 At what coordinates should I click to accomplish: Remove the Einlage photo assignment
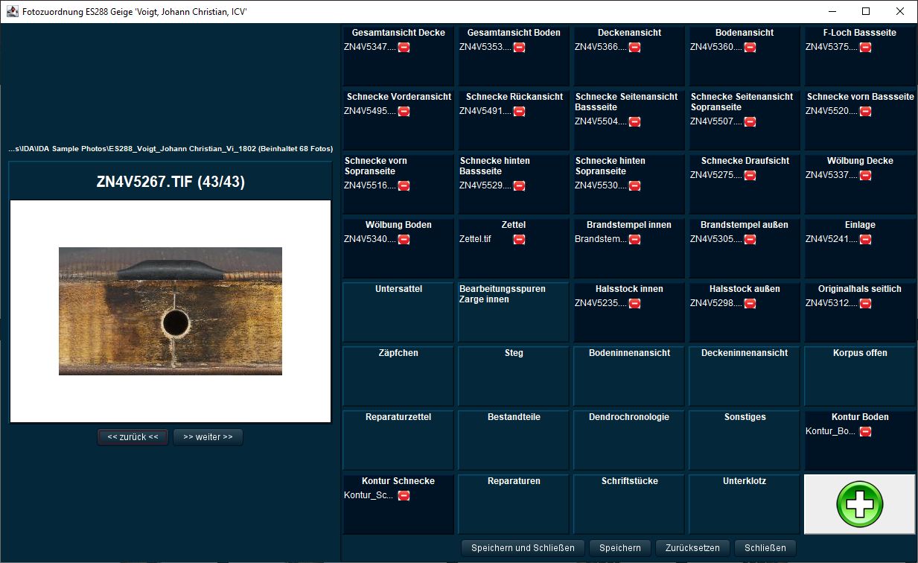[865, 240]
